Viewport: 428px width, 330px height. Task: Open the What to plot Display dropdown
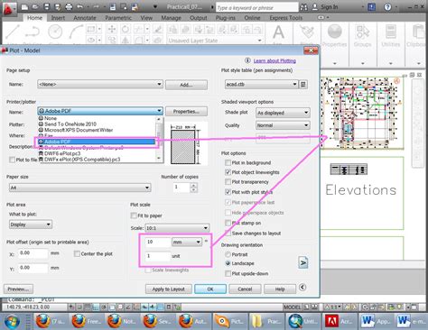(31, 225)
